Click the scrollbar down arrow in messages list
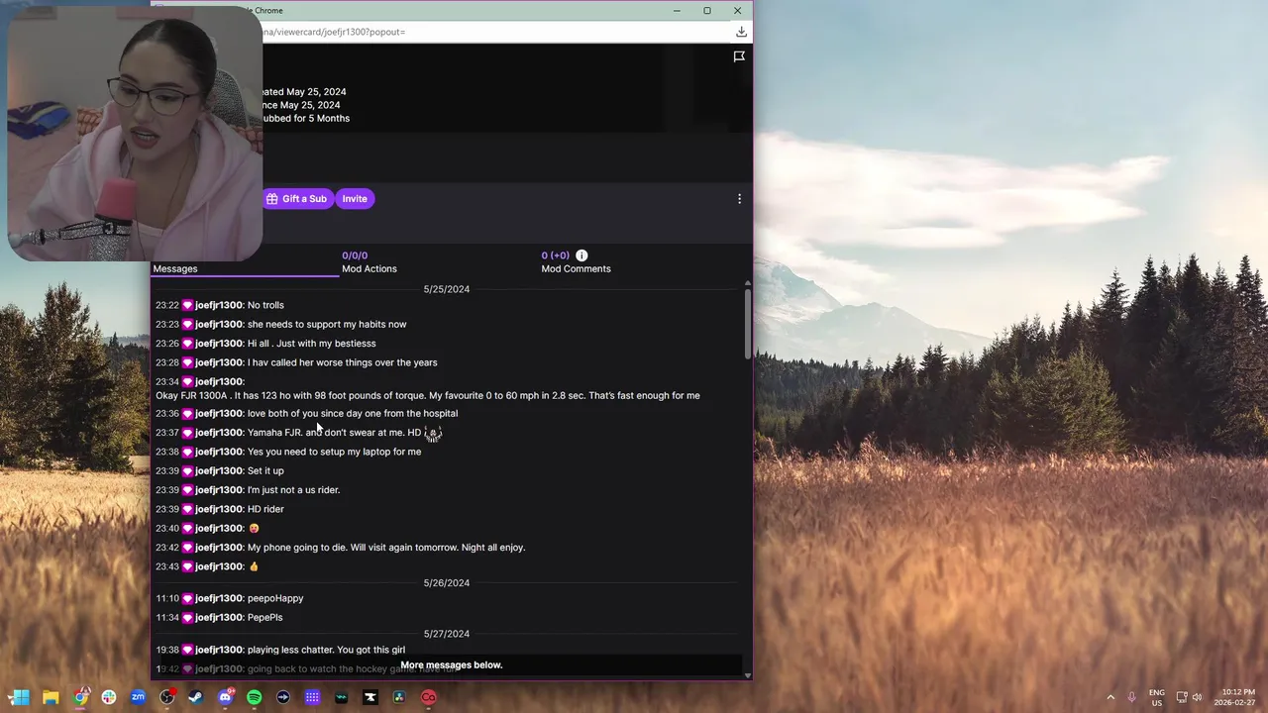The width and height of the screenshot is (1268, 713). pos(747,675)
